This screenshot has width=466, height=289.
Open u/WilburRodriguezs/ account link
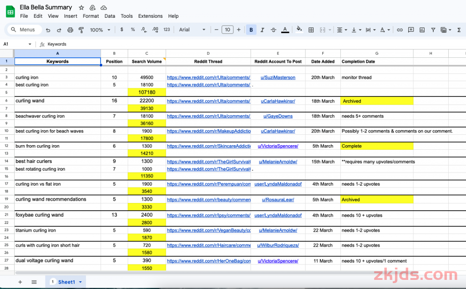[x=278, y=245]
